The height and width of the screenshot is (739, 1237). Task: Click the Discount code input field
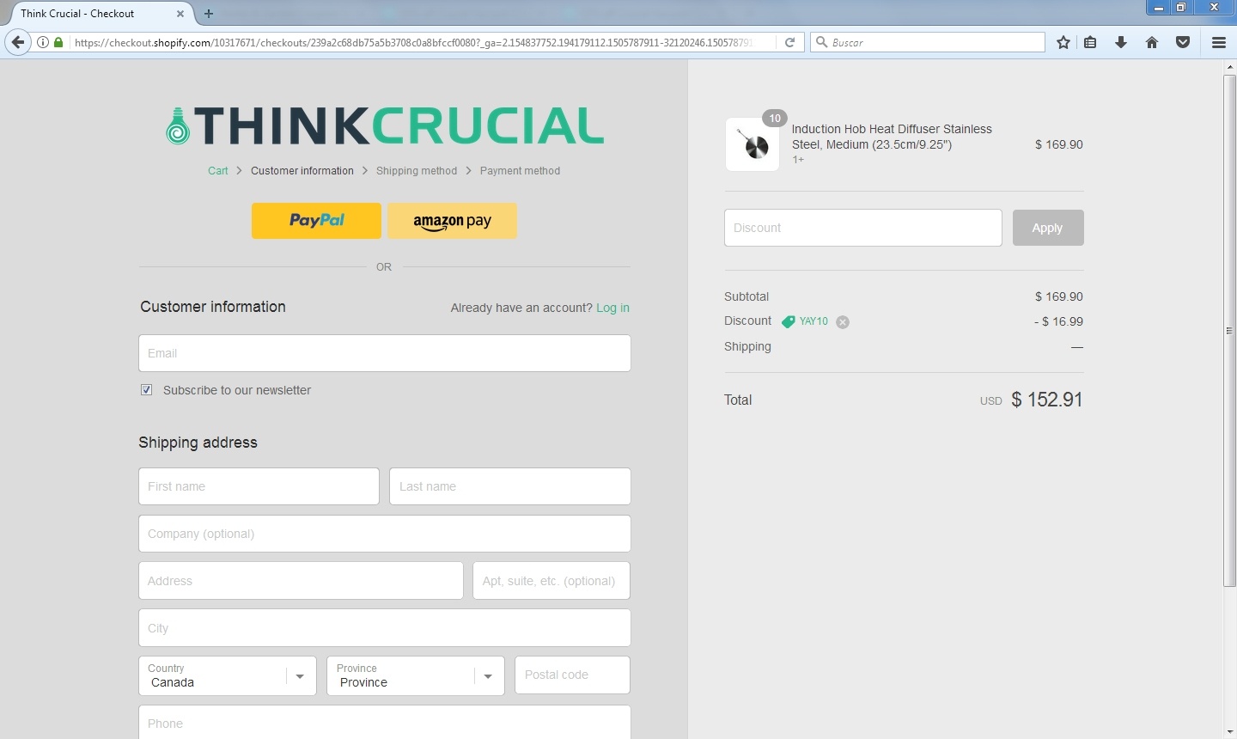[863, 228]
